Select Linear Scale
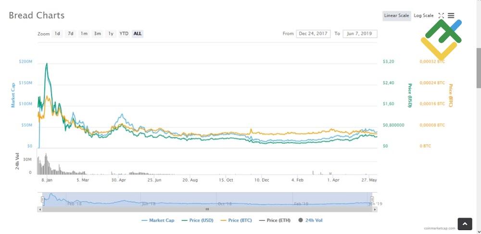This screenshot has height=234, width=481. 397,16
